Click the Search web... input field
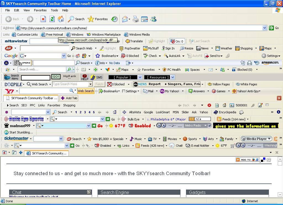The width and height of the screenshot is (283, 205). click(42, 69)
